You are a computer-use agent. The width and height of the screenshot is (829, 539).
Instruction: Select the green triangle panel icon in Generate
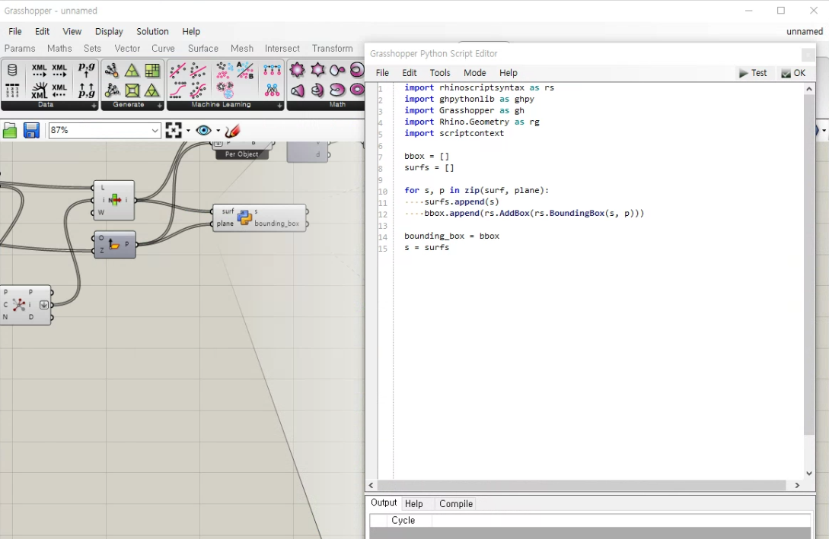coord(132,70)
